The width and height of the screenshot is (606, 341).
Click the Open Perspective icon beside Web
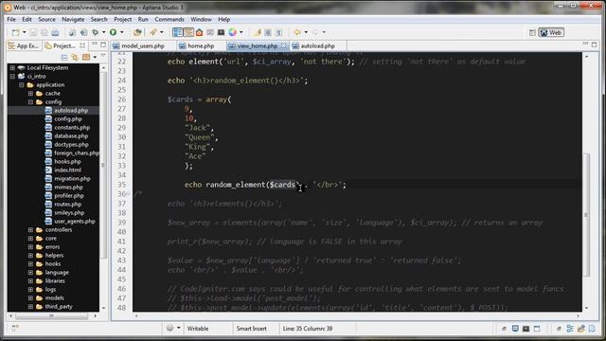click(x=532, y=33)
